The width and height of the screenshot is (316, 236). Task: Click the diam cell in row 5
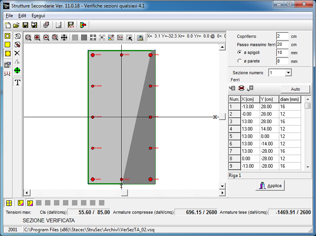click(x=290, y=136)
